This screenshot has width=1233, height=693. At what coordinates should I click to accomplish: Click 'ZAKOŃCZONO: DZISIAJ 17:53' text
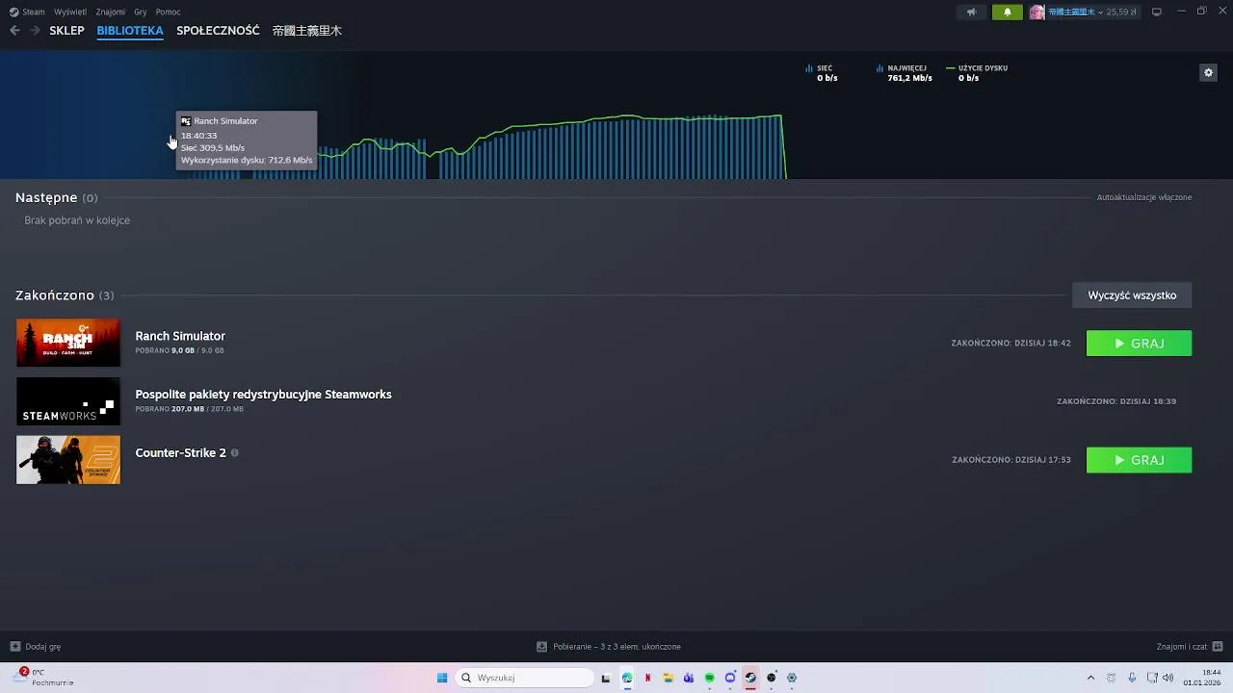(x=1011, y=460)
